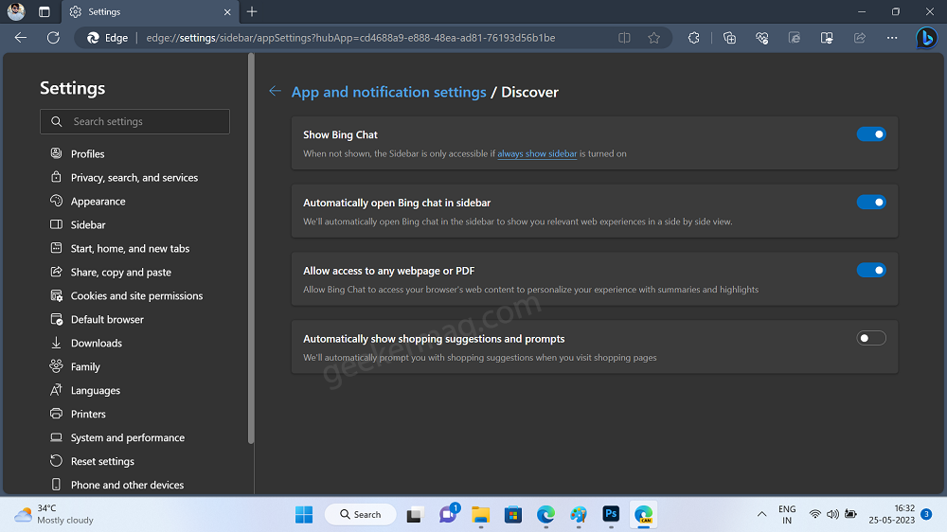Open Microsoft Edge taskbar icon
The image size is (947, 532).
coord(546,515)
